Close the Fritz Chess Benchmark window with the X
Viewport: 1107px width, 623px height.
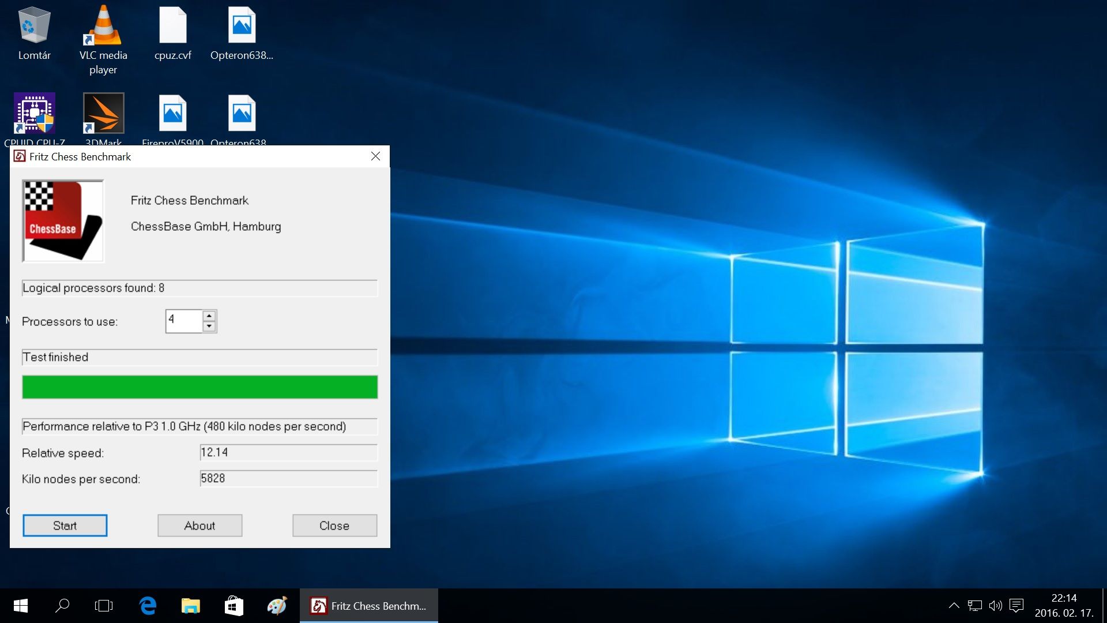(x=375, y=156)
